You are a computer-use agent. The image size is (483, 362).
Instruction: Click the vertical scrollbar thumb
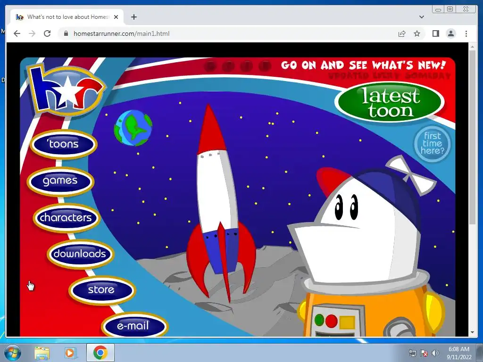click(x=472, y=138)
